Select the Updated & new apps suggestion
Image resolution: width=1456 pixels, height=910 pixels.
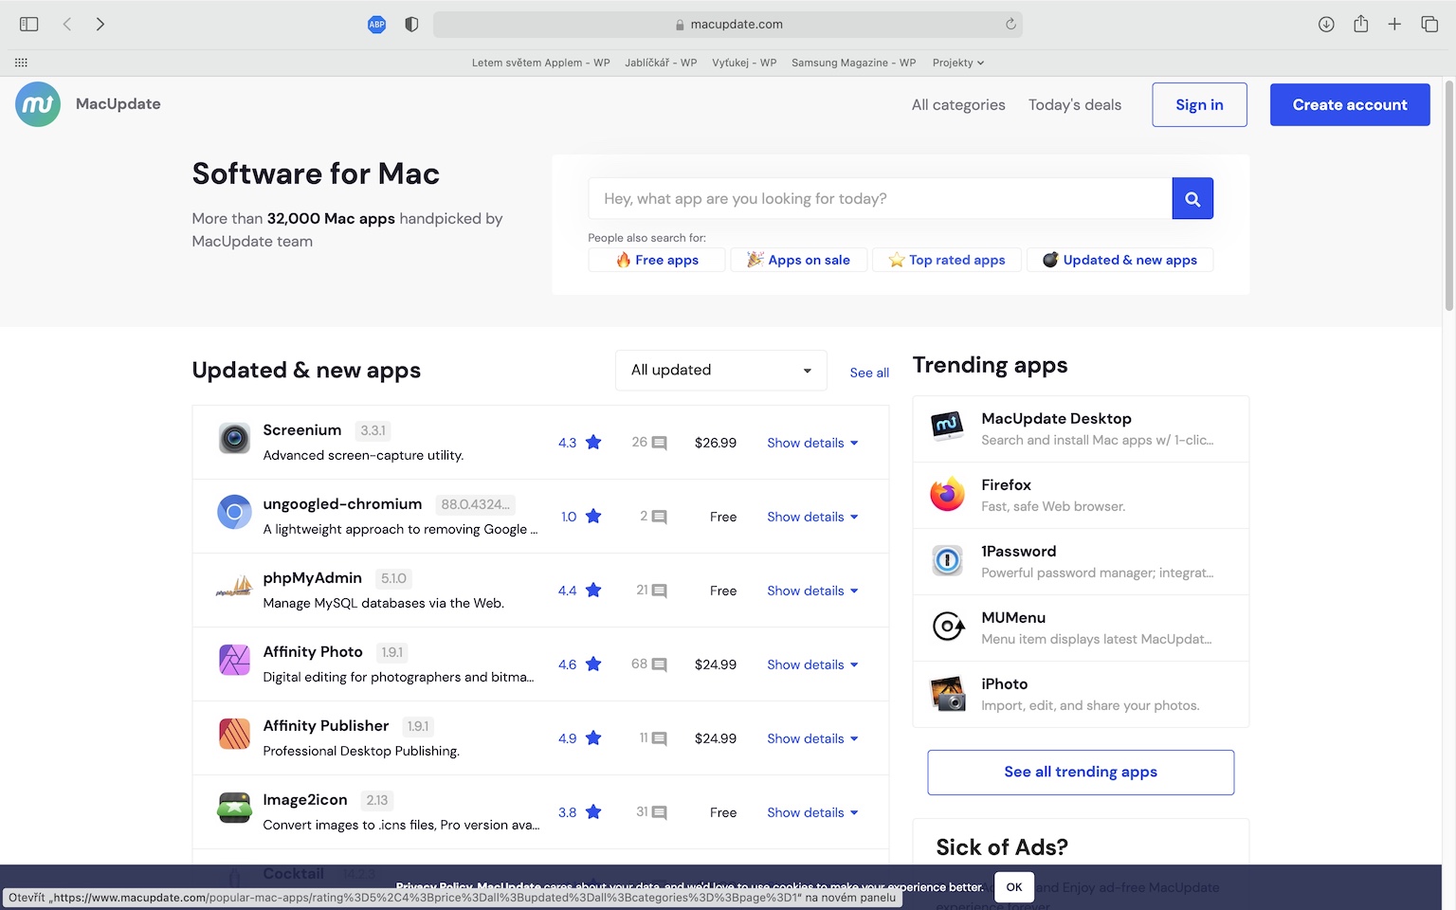click(1119, 260)
